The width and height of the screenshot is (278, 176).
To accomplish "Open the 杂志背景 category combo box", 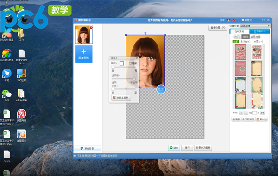I will [255, 26].
